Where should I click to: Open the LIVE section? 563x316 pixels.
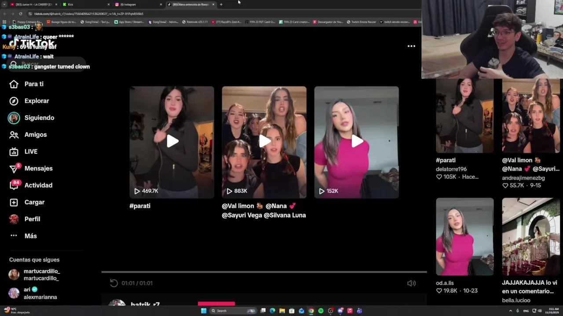(x=24, y=151)
